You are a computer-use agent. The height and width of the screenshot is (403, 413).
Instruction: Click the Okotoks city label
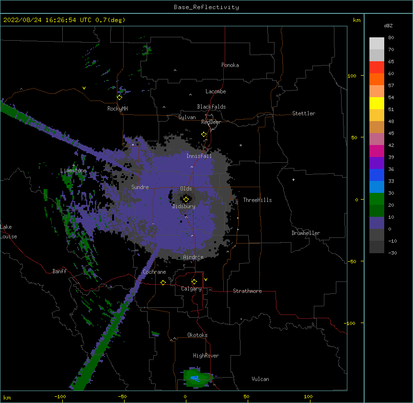197,335
